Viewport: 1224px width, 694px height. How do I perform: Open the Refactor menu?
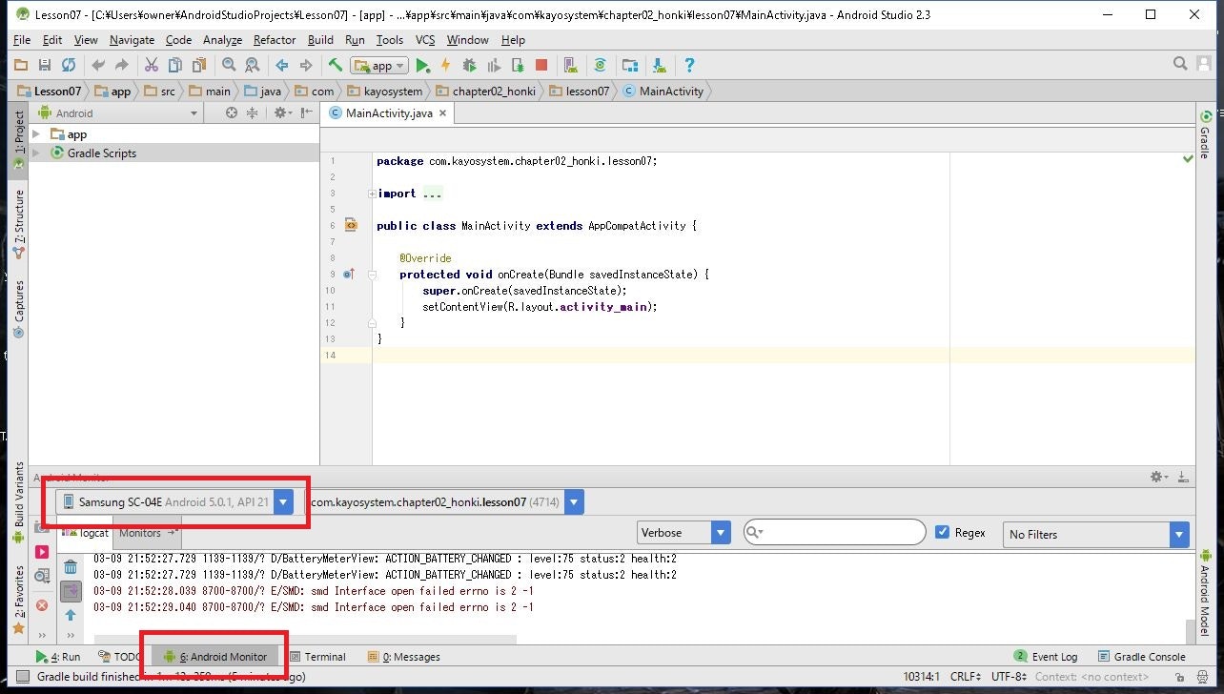click(275, 40)
